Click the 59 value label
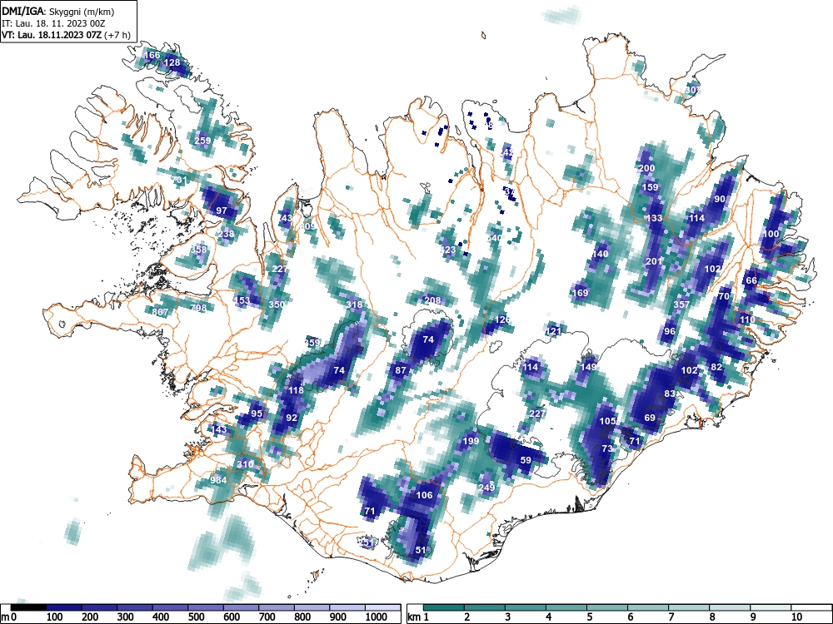Screen dimensions: 833x624 526,460
